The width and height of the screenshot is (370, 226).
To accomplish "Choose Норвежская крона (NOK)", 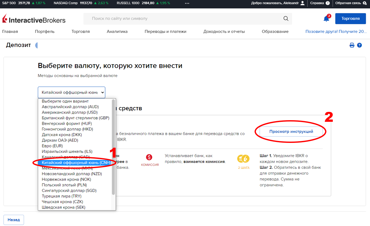I will point(66,179).
